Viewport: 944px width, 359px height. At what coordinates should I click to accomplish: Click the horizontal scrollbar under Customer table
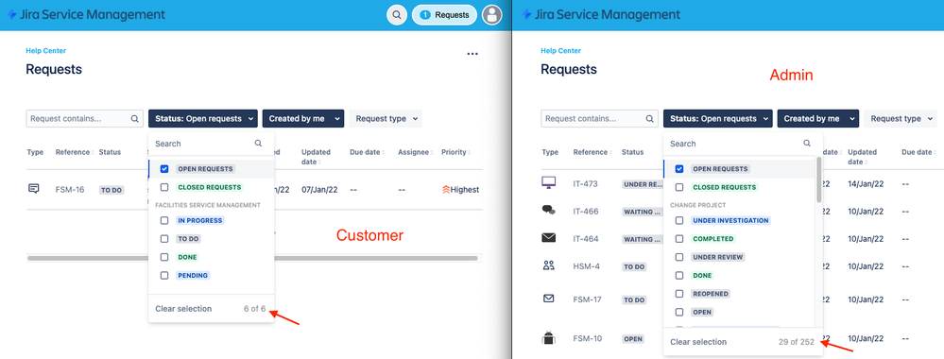pyautogui.click(x=252, y=258)
